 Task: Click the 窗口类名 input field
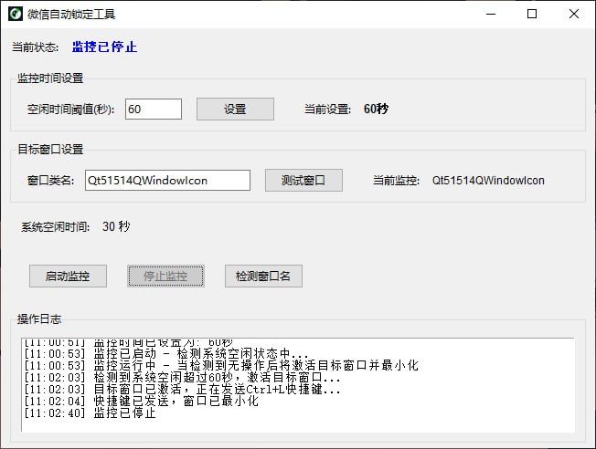coord(167,181)
